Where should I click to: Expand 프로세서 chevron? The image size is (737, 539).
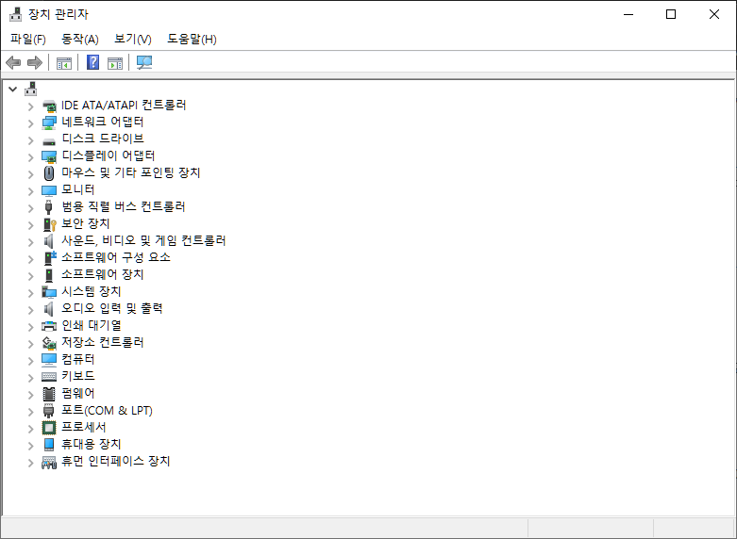30,429
